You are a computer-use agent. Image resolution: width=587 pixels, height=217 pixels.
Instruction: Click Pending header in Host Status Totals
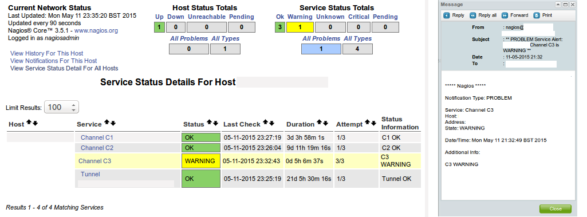click(x=242, y=17)
